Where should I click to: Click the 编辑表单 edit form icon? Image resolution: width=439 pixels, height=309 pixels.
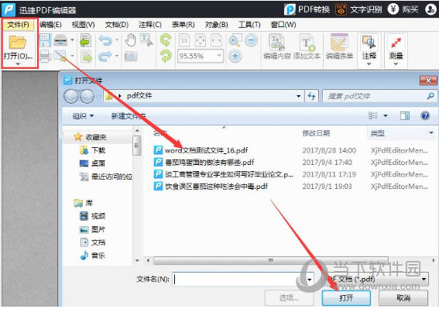coord(339,42)
